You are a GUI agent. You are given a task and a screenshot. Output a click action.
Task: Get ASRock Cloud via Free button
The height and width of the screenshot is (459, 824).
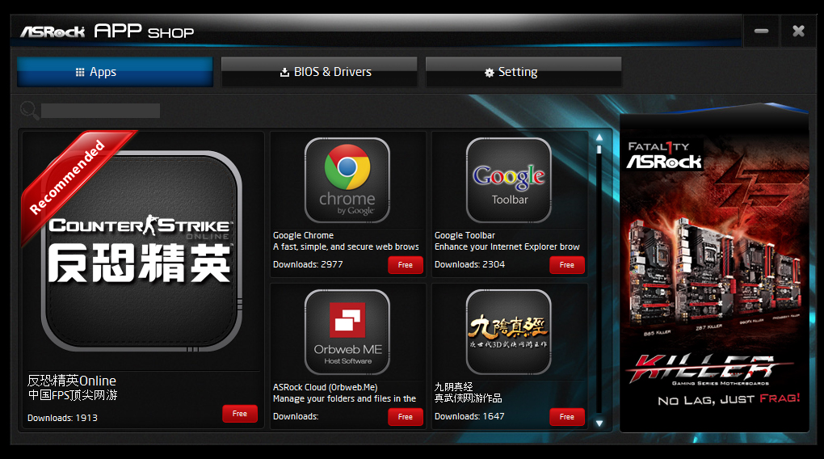coord(406,417)
